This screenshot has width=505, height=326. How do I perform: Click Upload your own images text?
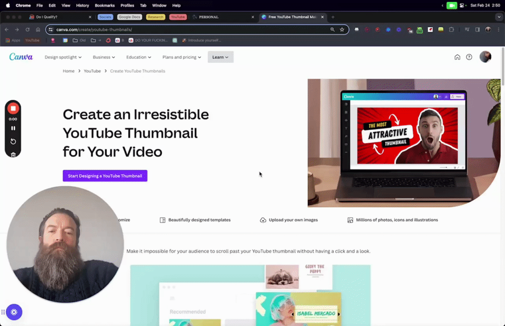pos(293,220)
